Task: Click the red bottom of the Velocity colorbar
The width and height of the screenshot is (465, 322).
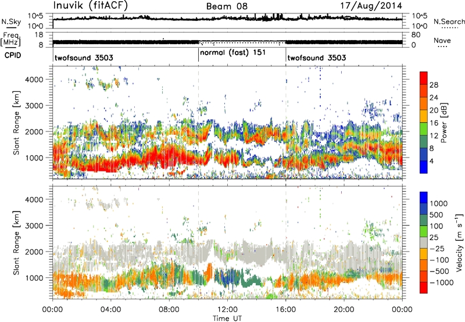Action: click(424, 288)
